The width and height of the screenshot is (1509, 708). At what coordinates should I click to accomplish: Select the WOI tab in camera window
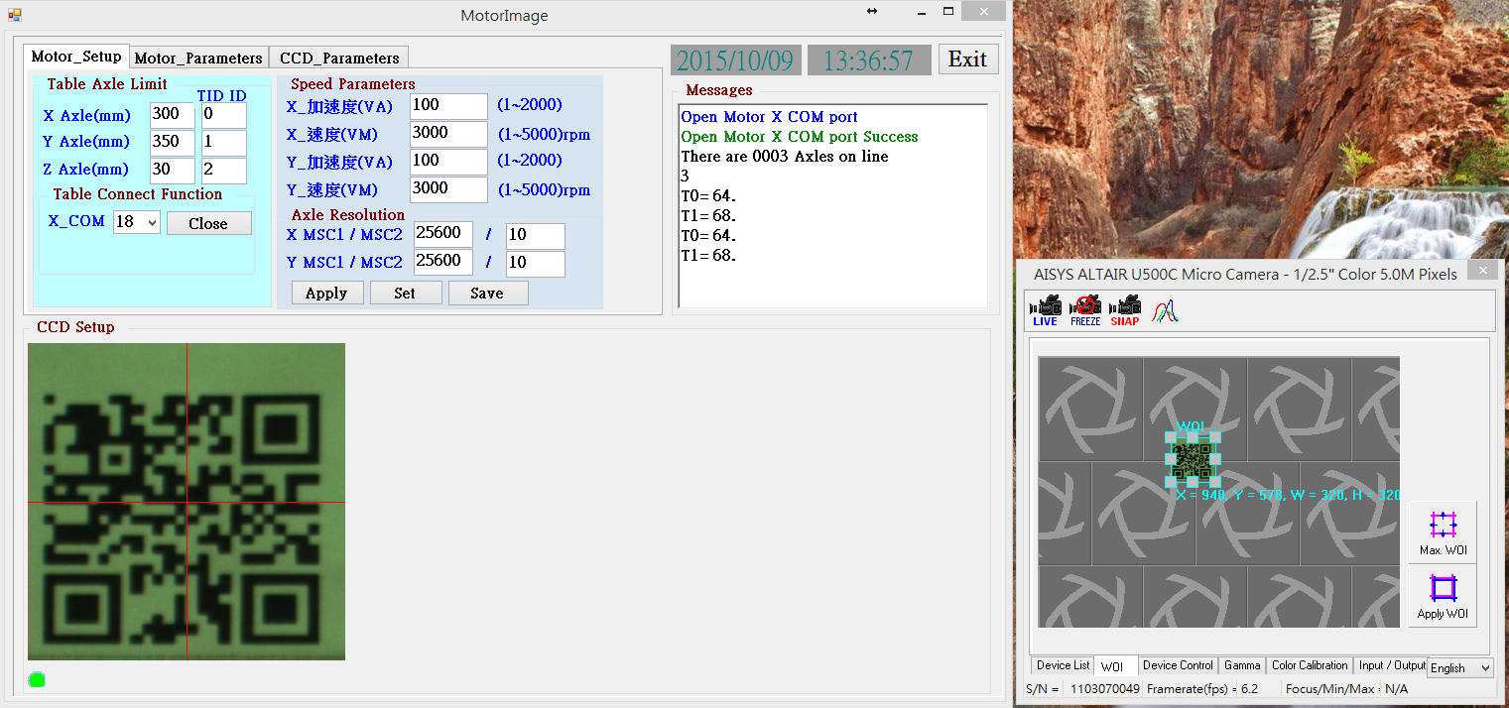pyautogui.click(x=1114, y=666)
